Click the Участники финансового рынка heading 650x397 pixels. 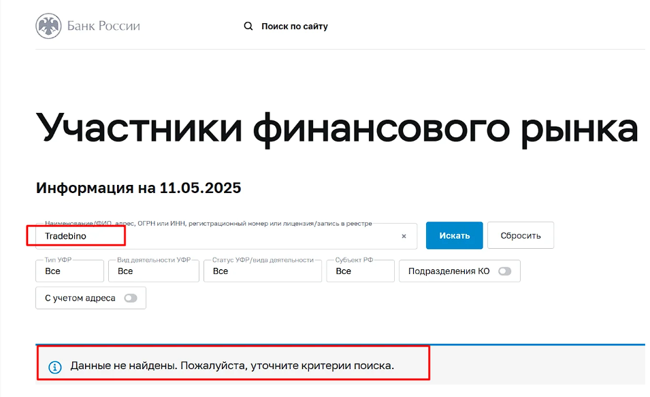(x=337, y=128)
